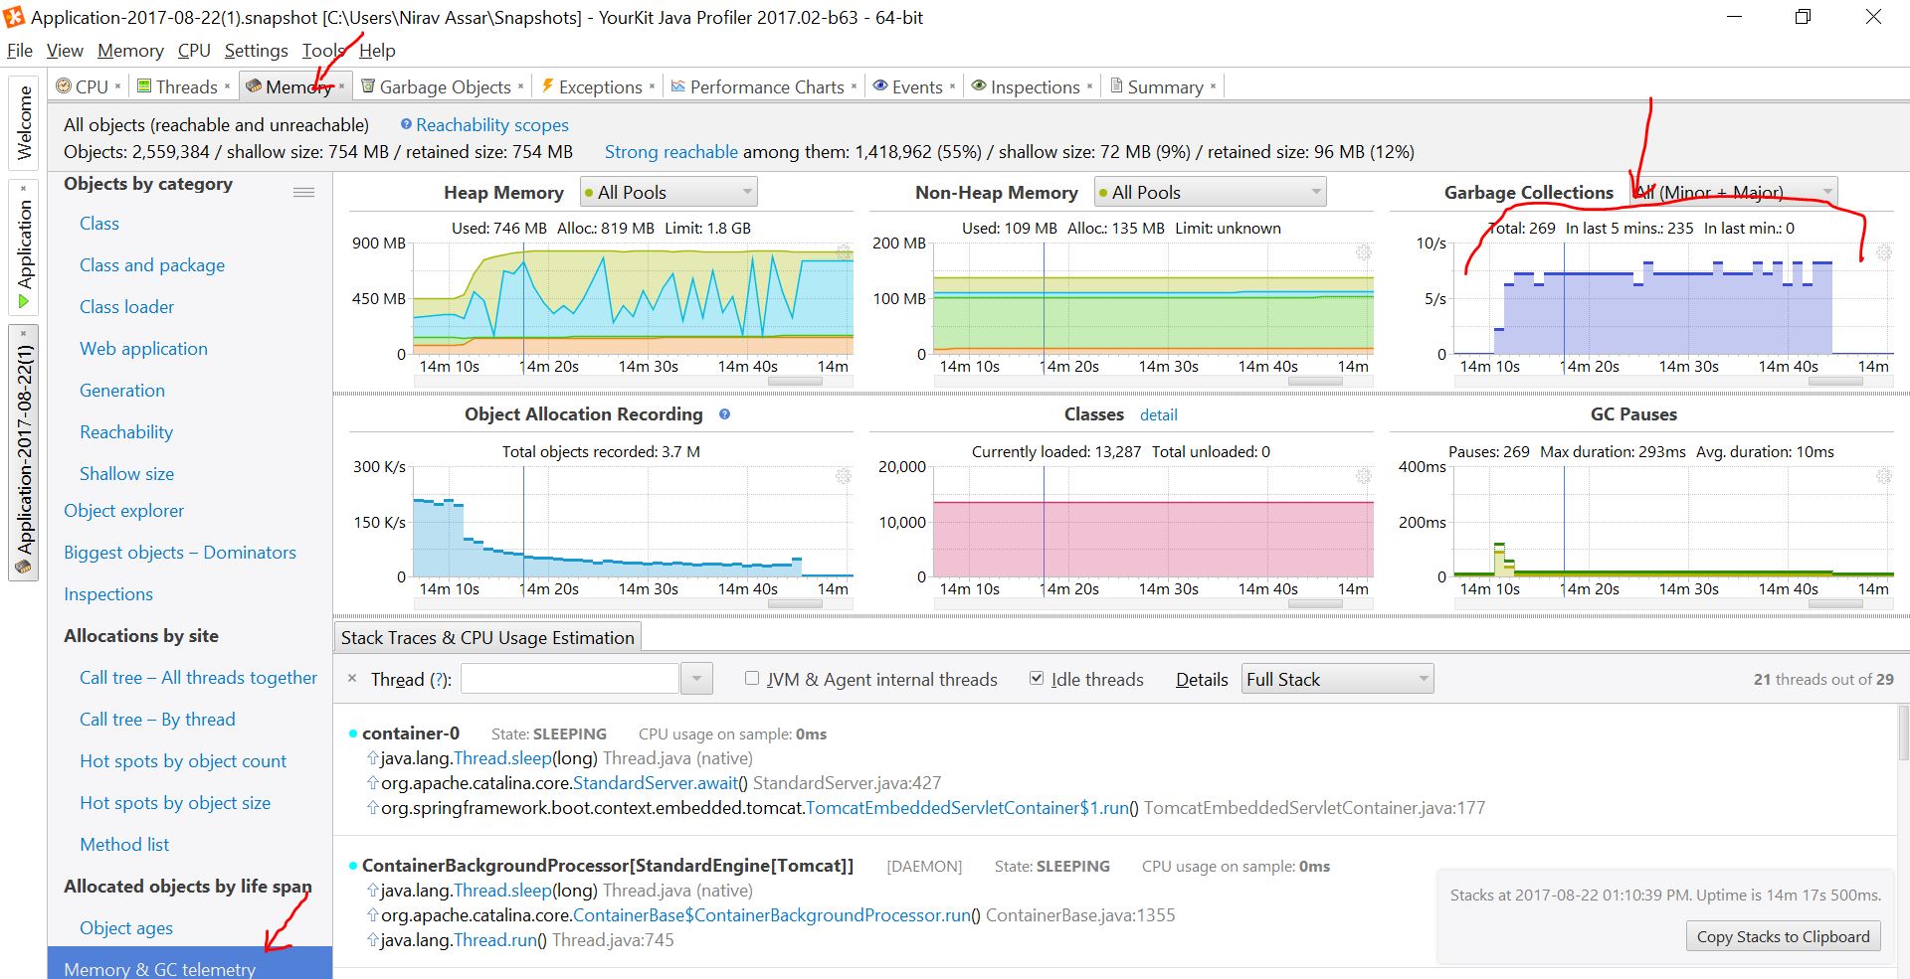The image size is (1910, 979).
Task: Open Garbage Collections type dropdown
Action: (1733, 192)
